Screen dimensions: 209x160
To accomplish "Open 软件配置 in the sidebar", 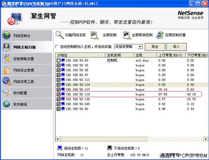I will point(27,93).
